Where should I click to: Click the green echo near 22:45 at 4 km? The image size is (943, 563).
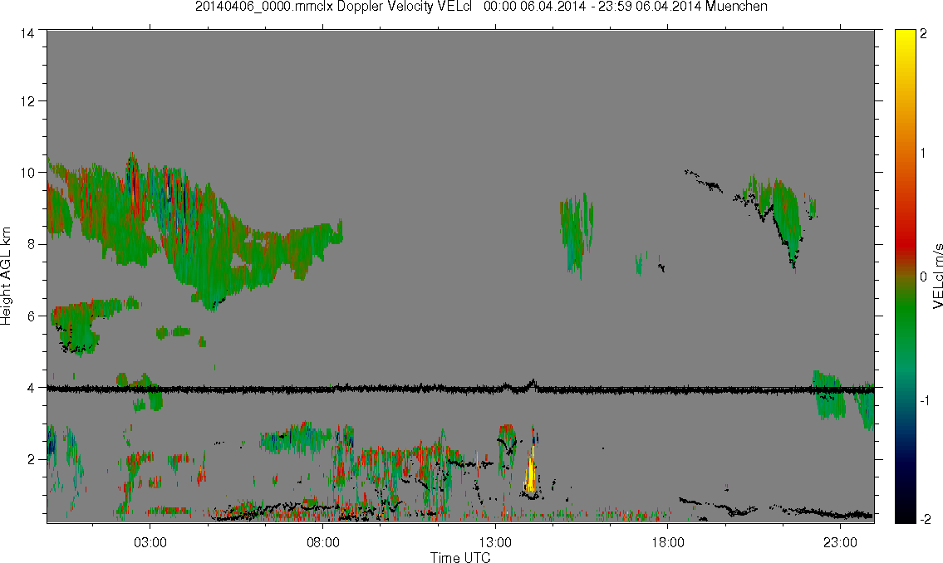click(828, 394)
